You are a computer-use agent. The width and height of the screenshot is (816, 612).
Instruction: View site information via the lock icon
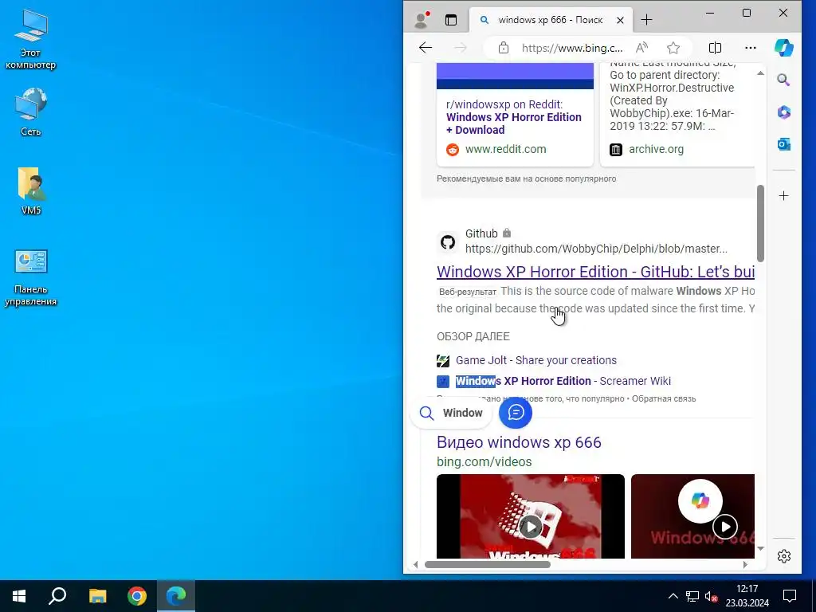coord(504,48)
